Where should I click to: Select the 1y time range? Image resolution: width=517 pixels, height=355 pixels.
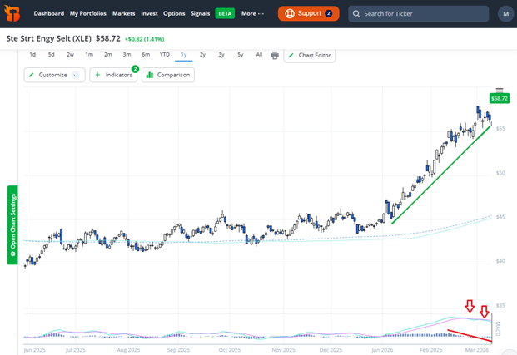coord(184,55)
